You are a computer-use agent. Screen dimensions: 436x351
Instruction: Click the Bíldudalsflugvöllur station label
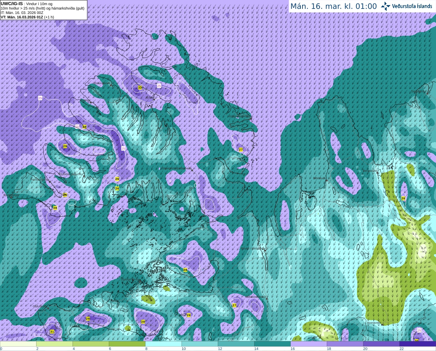pyautogui.click(x=71, y=174)
